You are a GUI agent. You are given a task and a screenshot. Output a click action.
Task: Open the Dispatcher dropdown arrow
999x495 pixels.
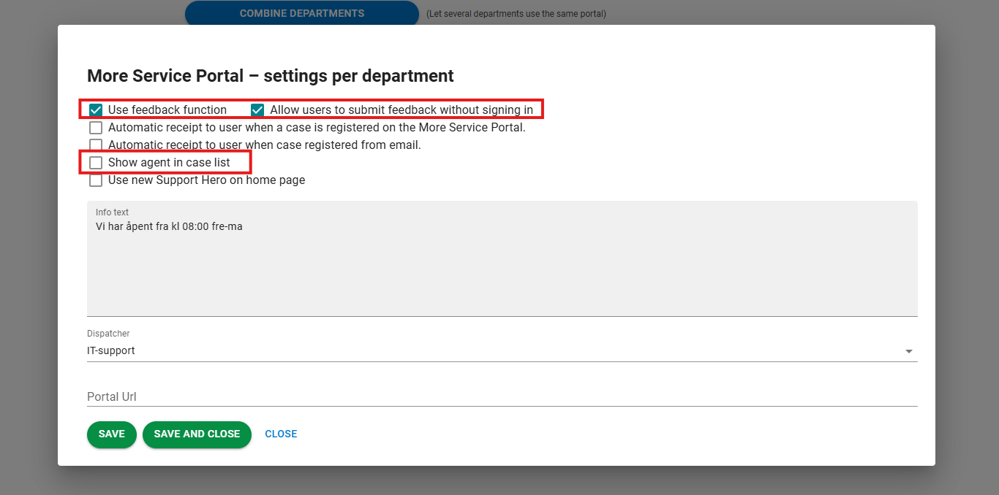click(908, 351)
